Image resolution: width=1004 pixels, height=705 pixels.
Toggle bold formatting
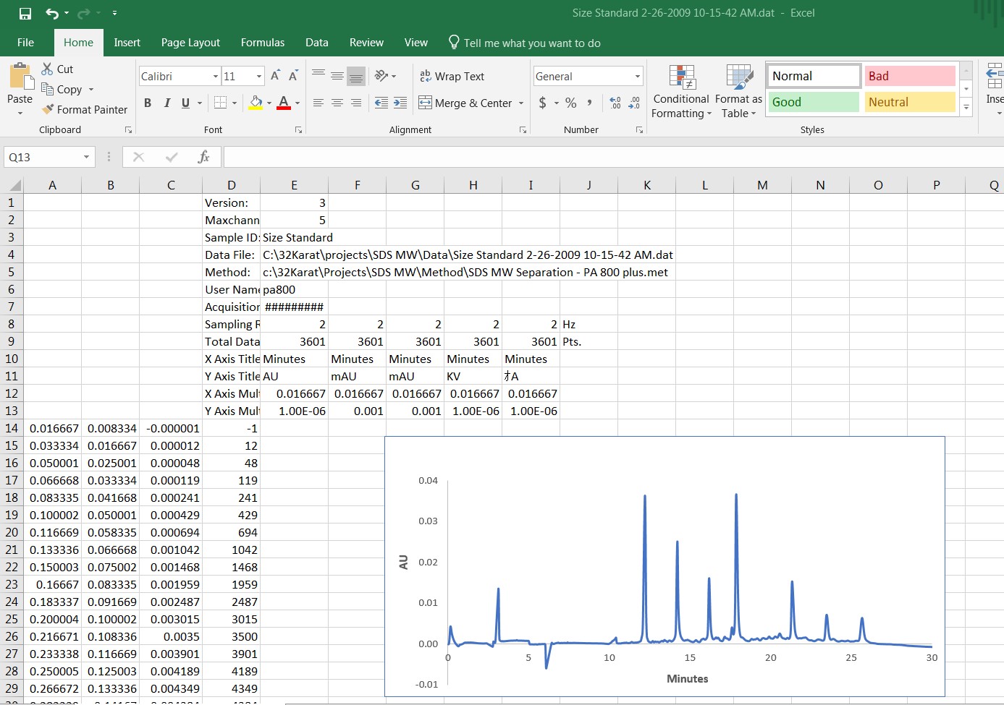(x=148, y=103)
